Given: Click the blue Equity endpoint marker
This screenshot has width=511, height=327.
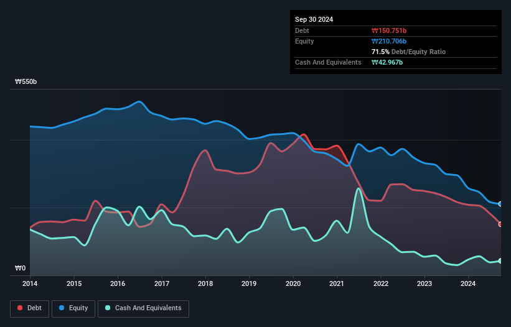Looking at the screenshot, I should click(x=500, y=204).
